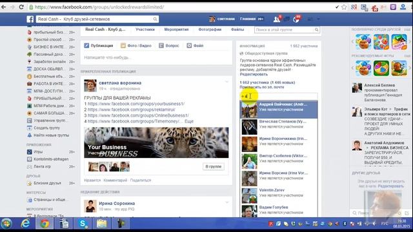Switch to Chrome in taskbar
This screenshot has height=232, width=413.
click(45, 224)
